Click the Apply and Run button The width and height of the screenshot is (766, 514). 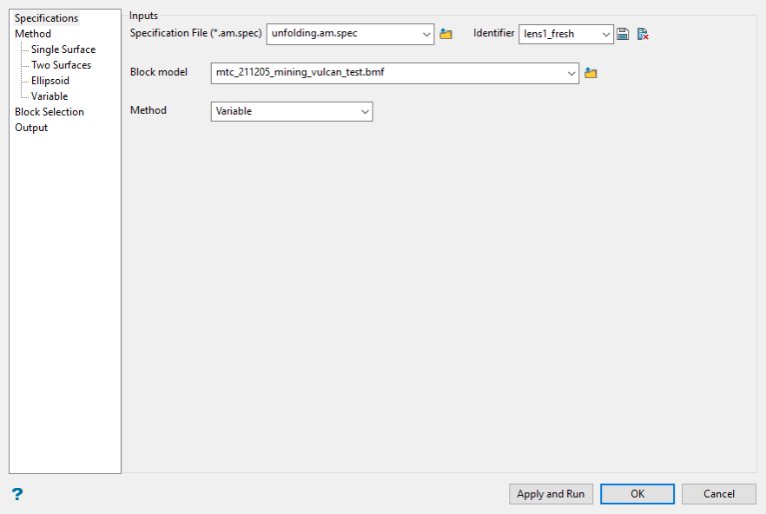coord(551,494)
